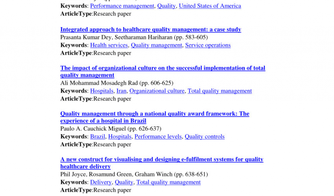Image resolution: width=334 pixels, height=196 pixels.
Task: Follow the Quality controls keyword link
Action: (x=205, y=137)
